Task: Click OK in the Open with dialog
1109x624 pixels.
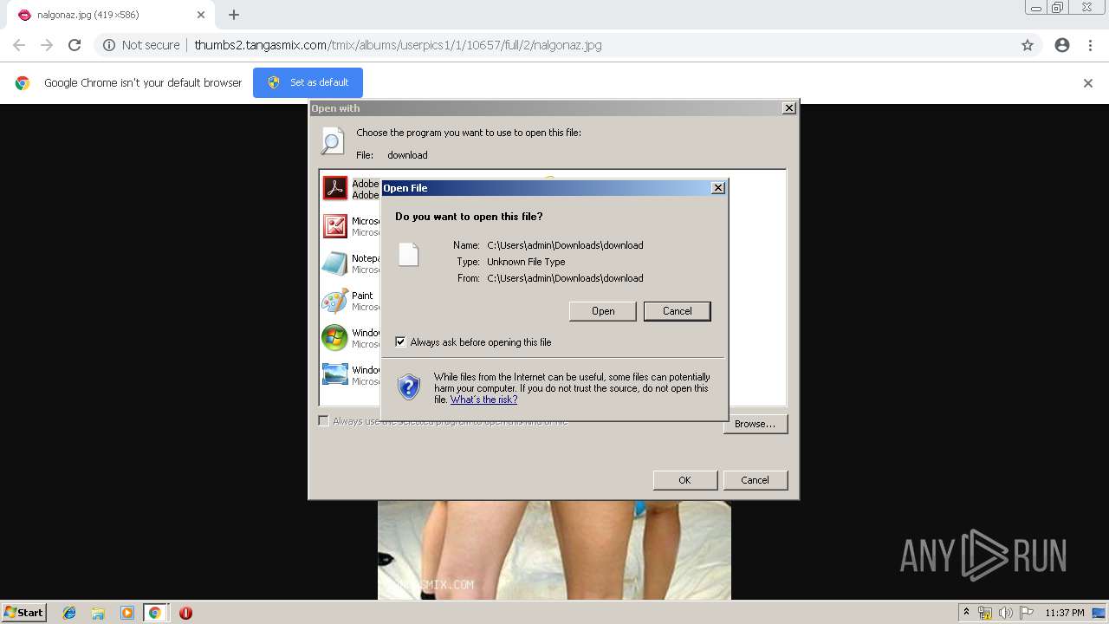Action: 684,480
